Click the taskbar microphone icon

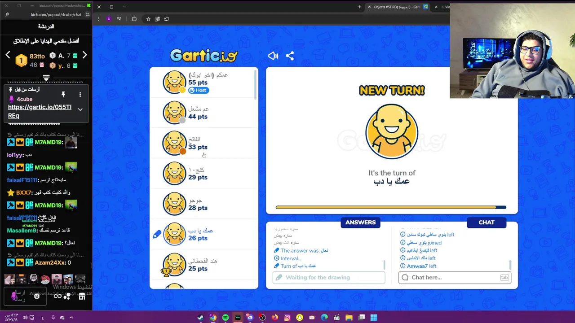coord(53,318)
